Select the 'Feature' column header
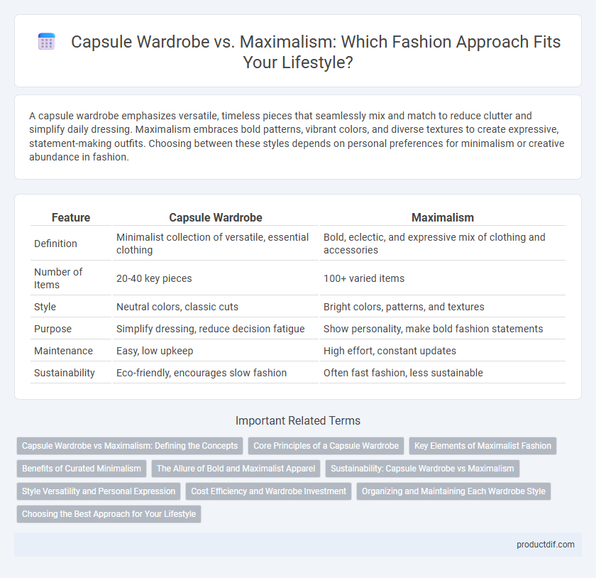596x578 pixels. [x=71, y=218]
